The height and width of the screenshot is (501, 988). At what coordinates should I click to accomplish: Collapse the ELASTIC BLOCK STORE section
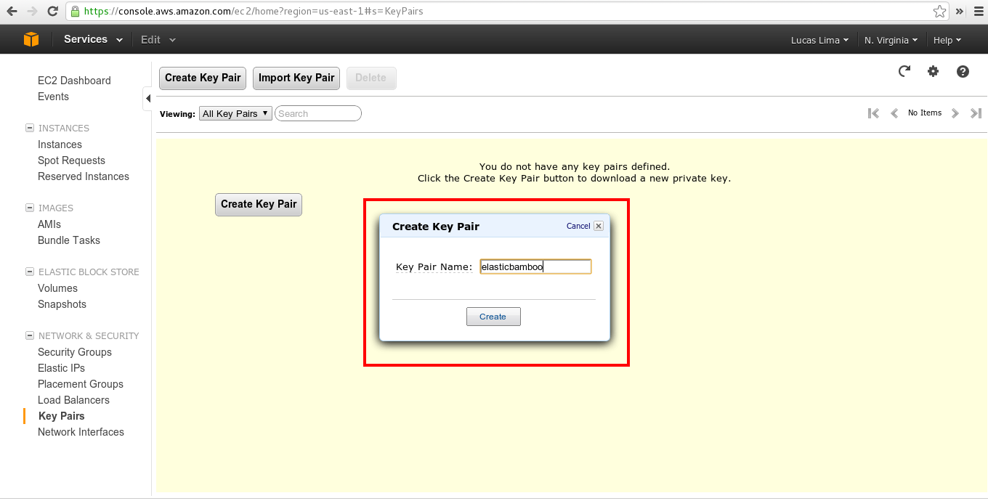click(x=30, y=272)
